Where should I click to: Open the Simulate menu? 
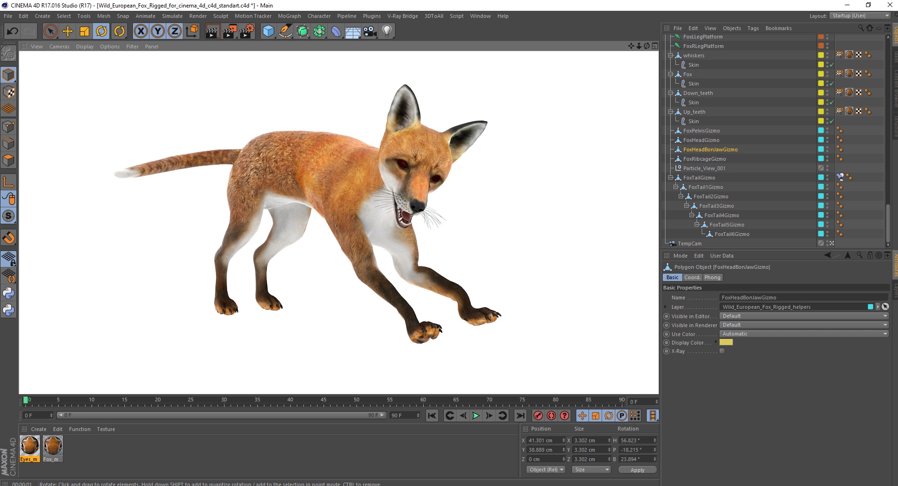point(172,16)
